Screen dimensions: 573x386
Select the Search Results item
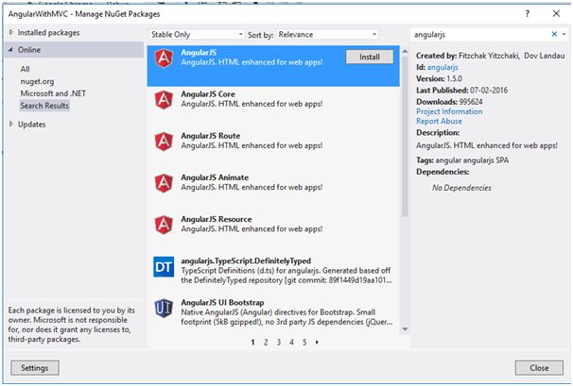[44, 106]
